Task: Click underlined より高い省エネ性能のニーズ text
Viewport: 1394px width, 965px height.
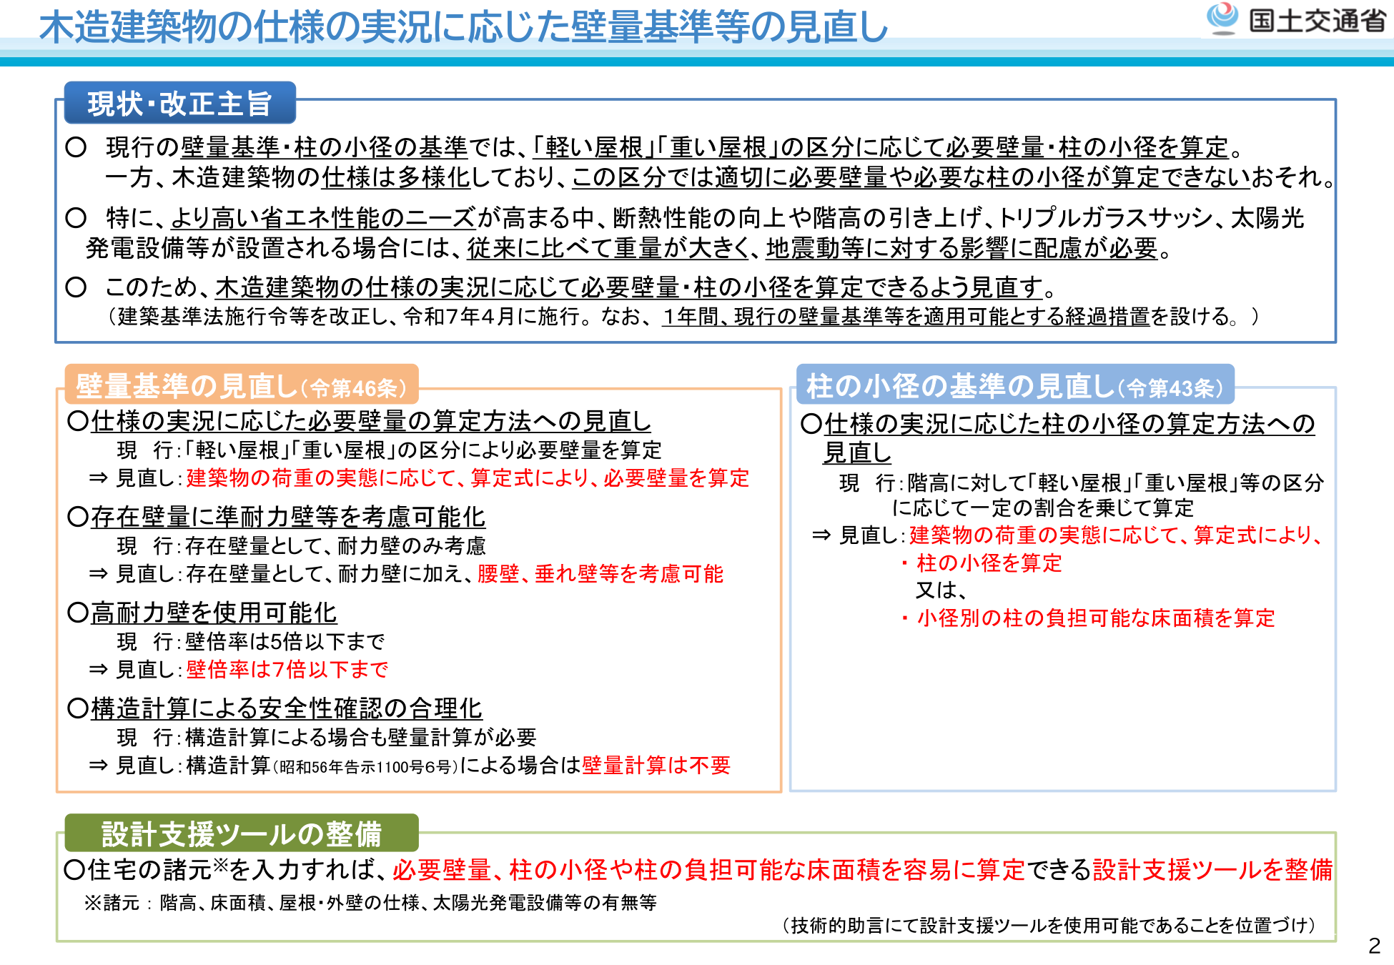Action: pos(323,218)
